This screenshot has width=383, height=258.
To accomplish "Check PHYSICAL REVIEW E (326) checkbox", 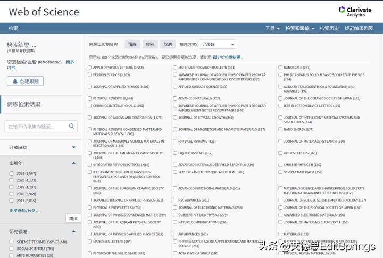I will [x=175, y=141].
